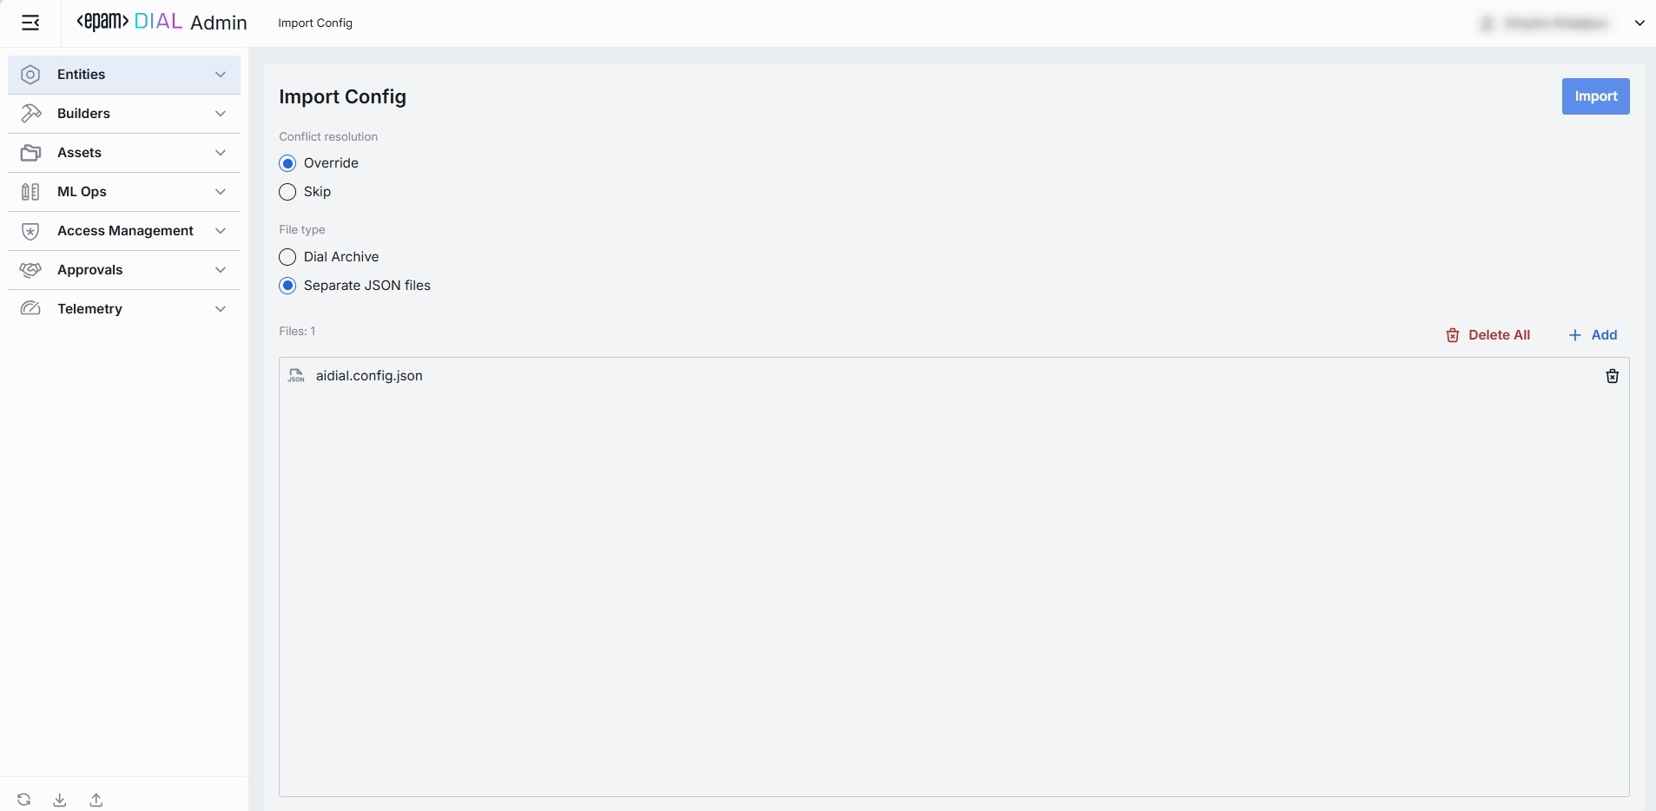Click the Telemetry gauge icon
Viewport: 1656px width, 811px height.
(30, 309)
